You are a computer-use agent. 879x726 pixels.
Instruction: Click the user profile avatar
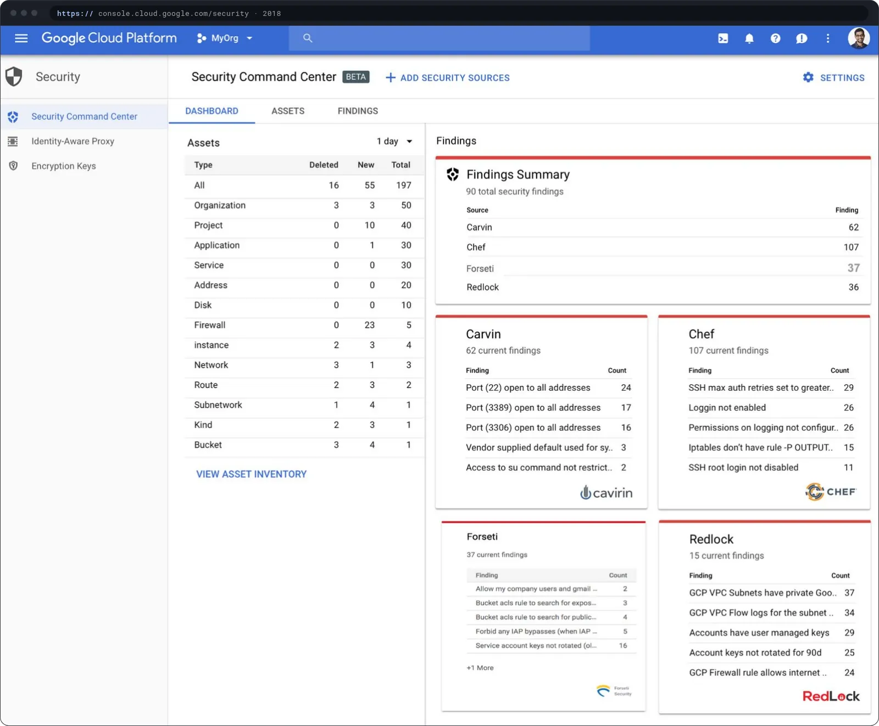[x=858, y=38]
